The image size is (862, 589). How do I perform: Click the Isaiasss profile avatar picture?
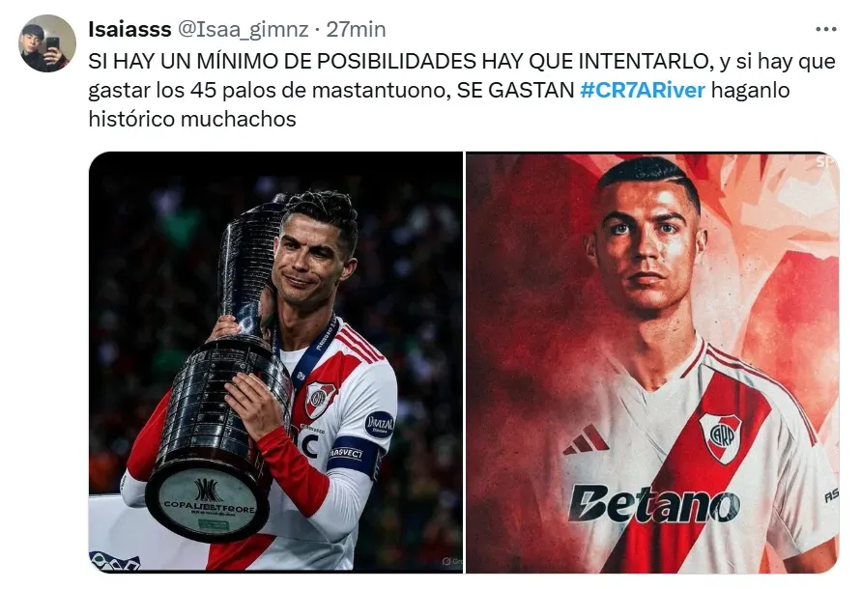(47, 43)
